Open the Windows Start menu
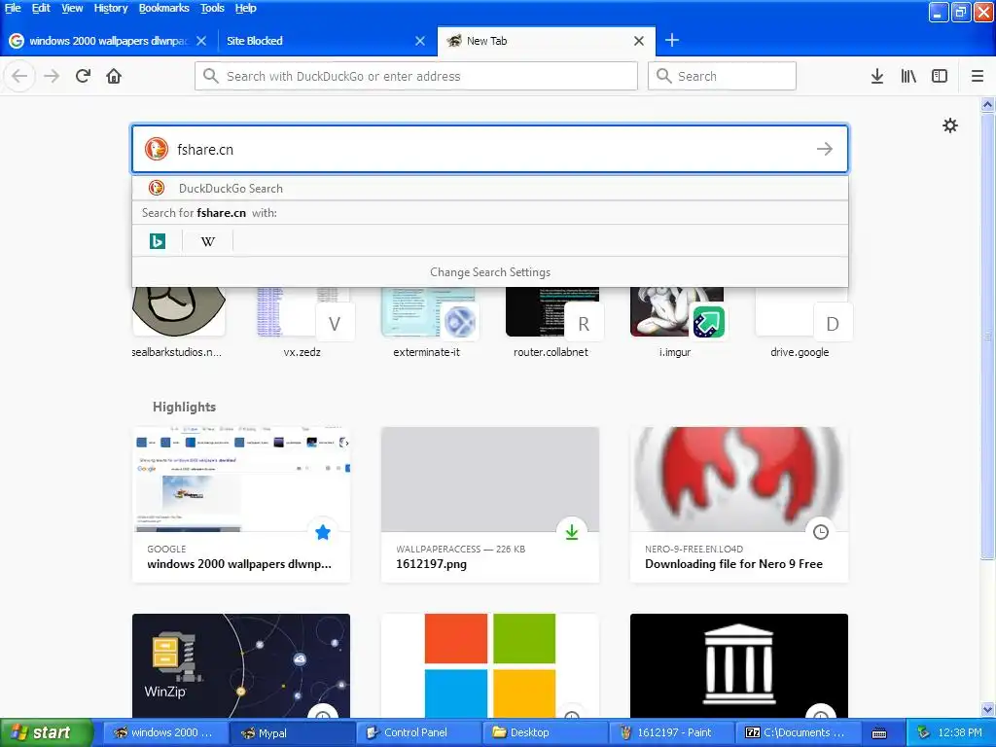 click(x=46, y=733)
